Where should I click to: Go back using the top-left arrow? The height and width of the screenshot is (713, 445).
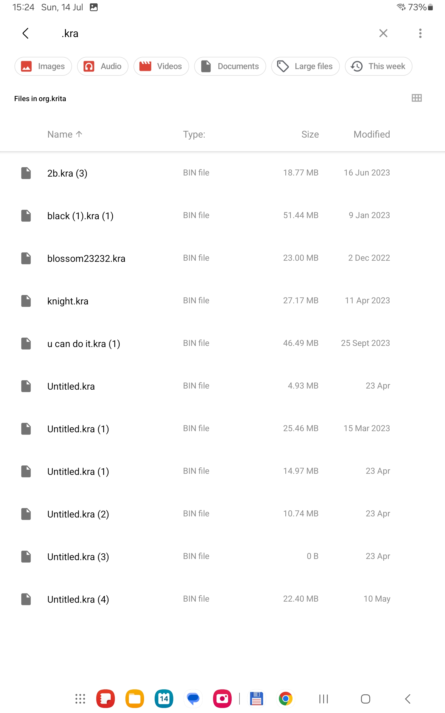26,33
